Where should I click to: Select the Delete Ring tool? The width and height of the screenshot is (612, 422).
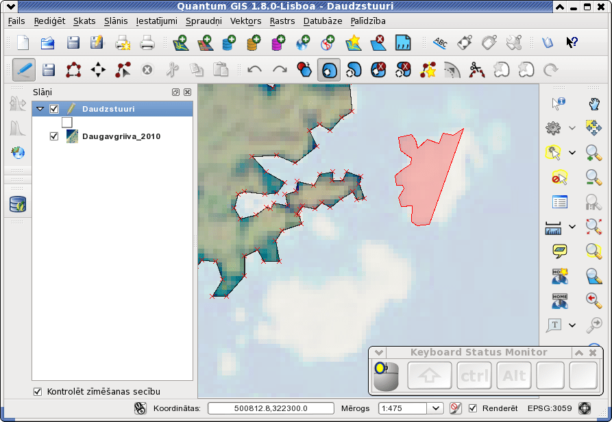(x=378, y=70)
